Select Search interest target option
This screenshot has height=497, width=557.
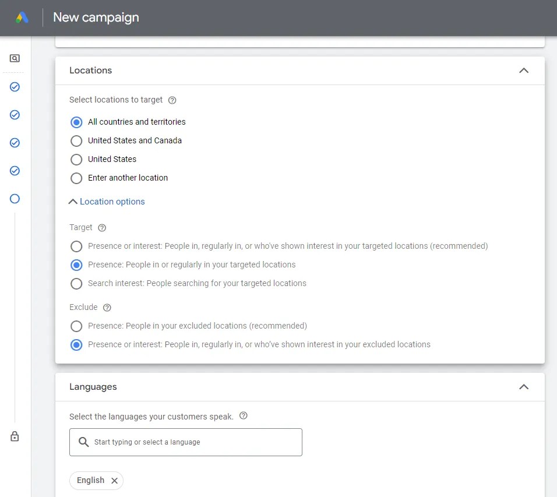pyautogui.click(x=76, y=284)
